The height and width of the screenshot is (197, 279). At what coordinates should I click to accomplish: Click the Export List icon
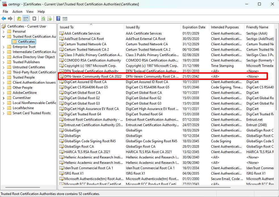coord(49,18)
